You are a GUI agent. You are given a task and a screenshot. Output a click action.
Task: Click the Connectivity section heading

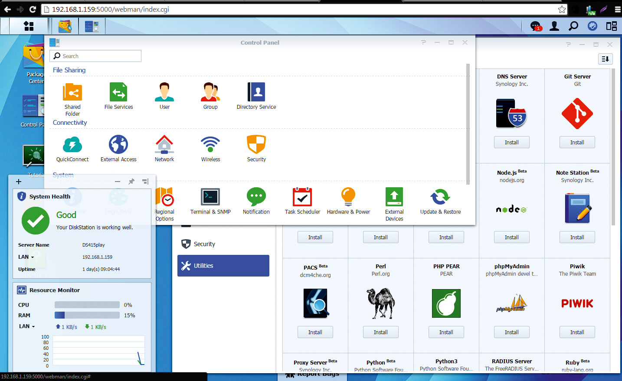[70, 123]
